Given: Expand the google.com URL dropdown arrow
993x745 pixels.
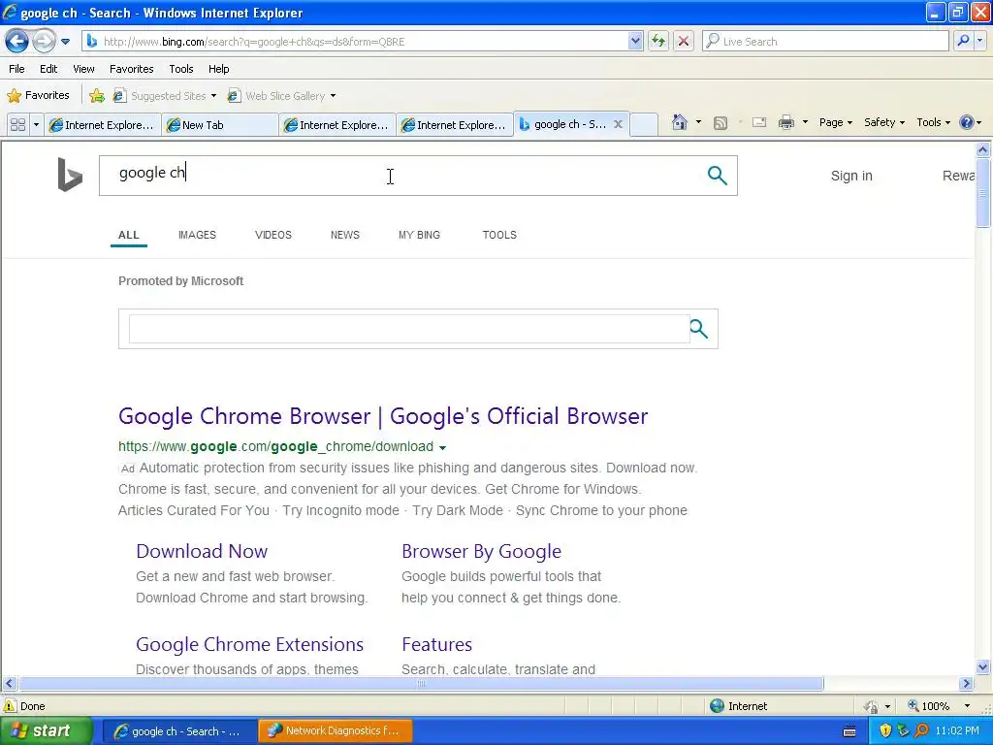Looking at the screenshot, I should [442, 447].
